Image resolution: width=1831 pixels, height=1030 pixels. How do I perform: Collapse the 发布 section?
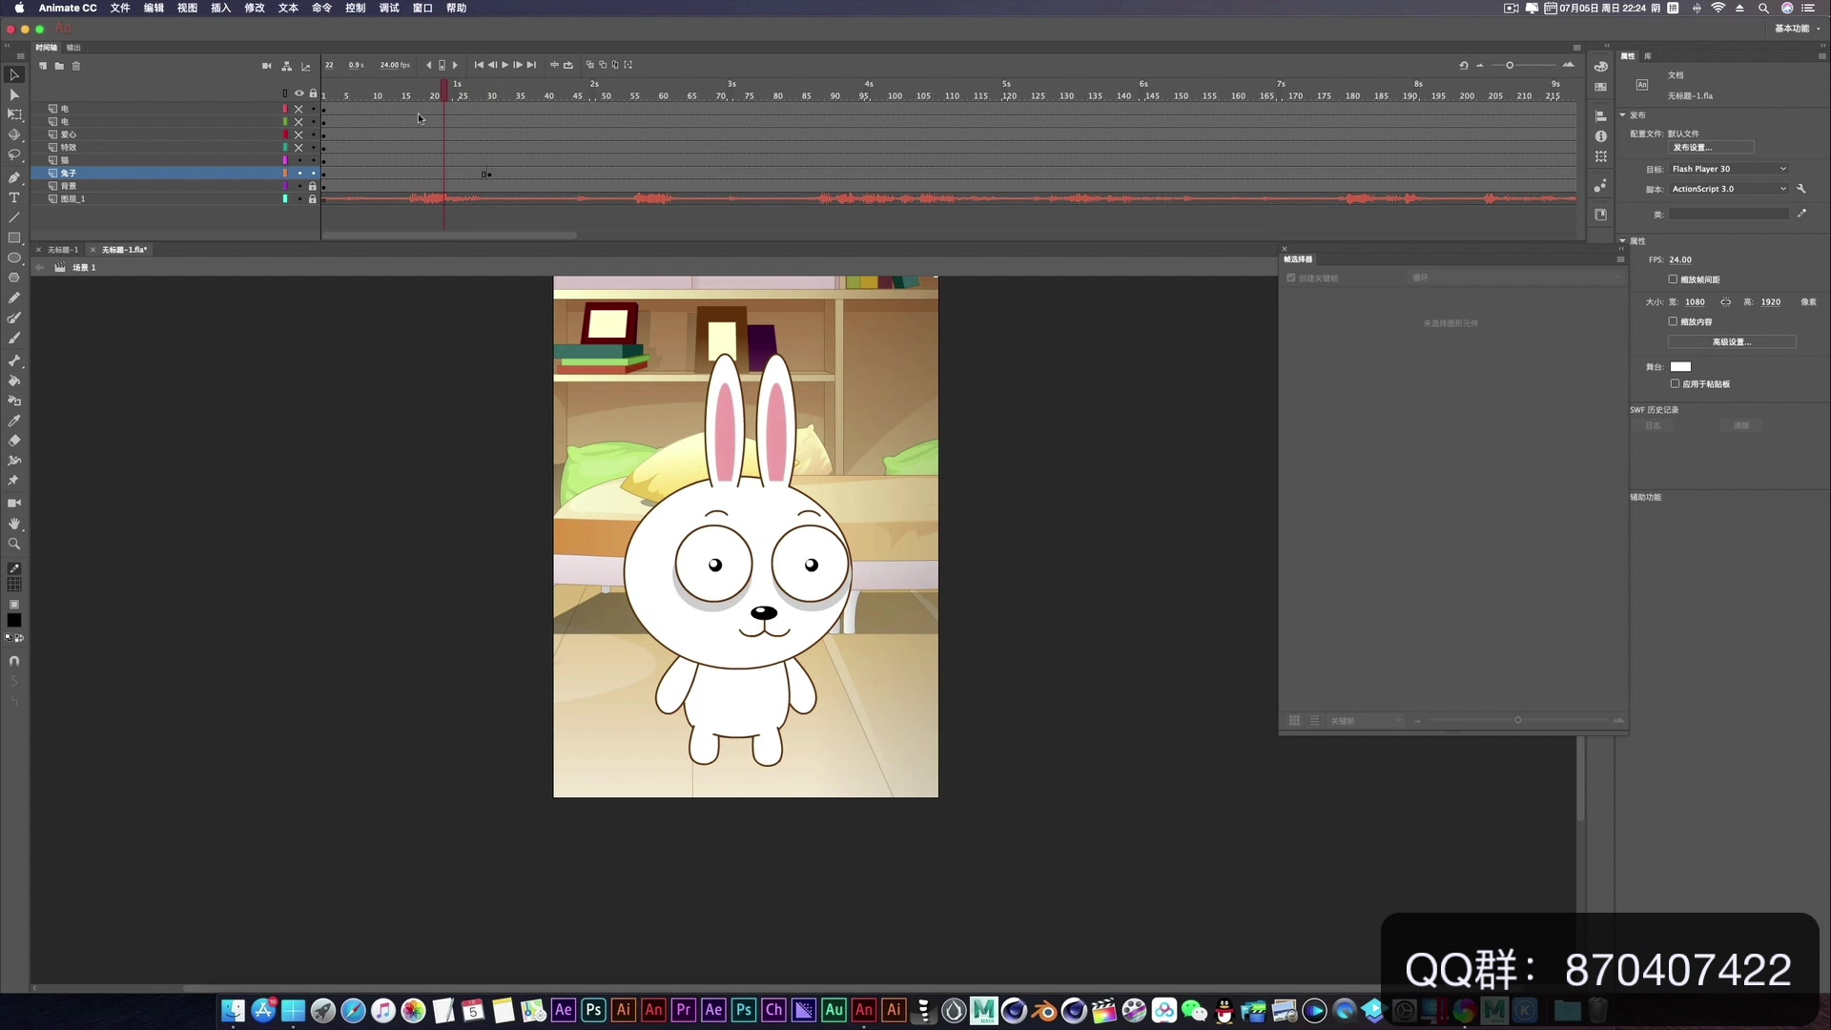tap(1623, 114)
